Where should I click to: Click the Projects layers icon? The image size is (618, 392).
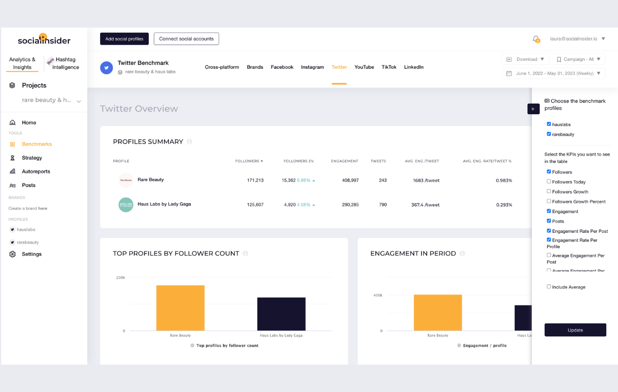[x=12, y=85]
